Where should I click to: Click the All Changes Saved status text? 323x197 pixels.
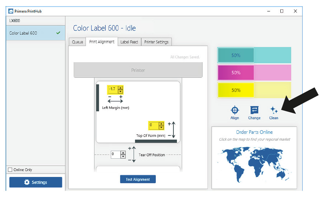pyautogui.click(x=185, y=57)
